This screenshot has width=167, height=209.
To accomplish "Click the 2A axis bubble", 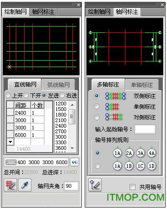I will coord(129,153).
